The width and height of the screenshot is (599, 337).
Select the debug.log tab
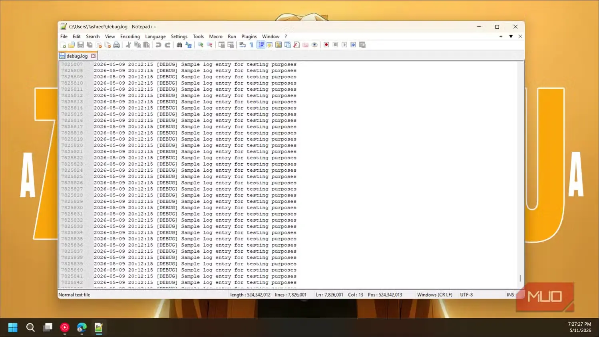77,56
